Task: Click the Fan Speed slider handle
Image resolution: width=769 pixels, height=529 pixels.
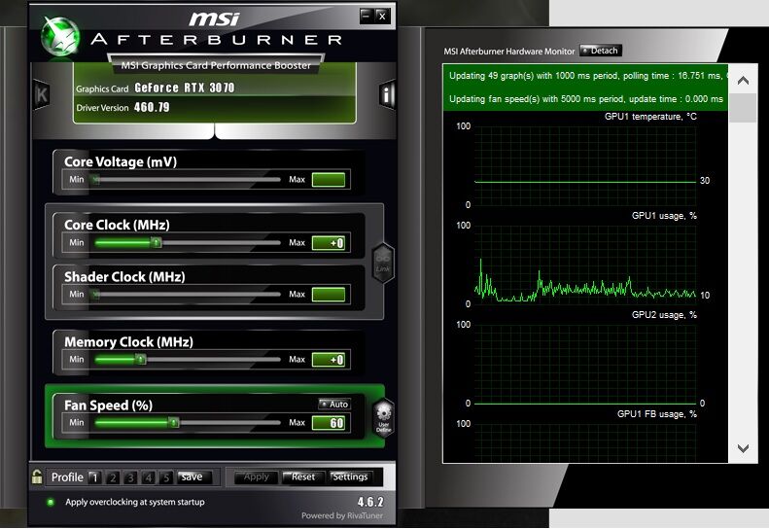Action: pos(173,422)
